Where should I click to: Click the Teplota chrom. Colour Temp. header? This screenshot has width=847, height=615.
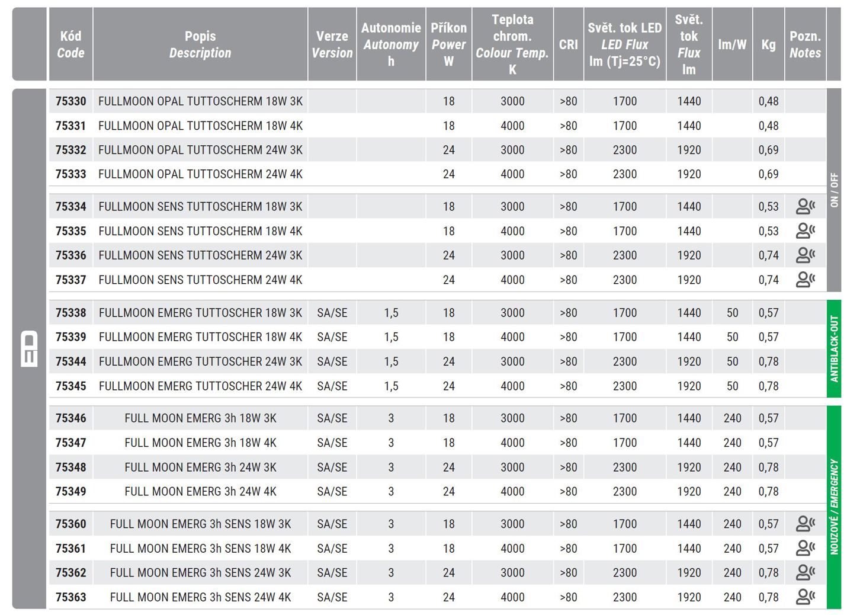(x=512, y=44)
